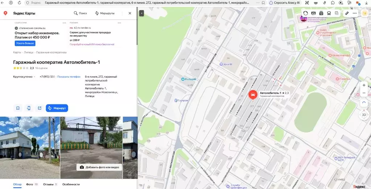Open the extensions puzzle-piece icon
Screen dimensions: 371x189
click(x=333, y=3)
